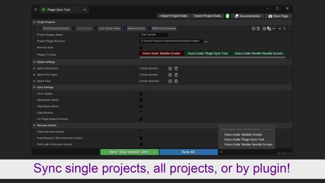The width and height of the screenshot is (325, 183).
Task: Select the Lyra Starter Game project tab
Action: [107, 29]
